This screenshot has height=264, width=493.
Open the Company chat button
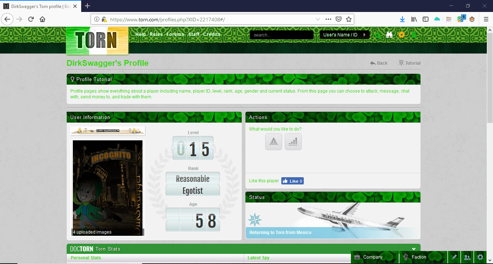374,257
